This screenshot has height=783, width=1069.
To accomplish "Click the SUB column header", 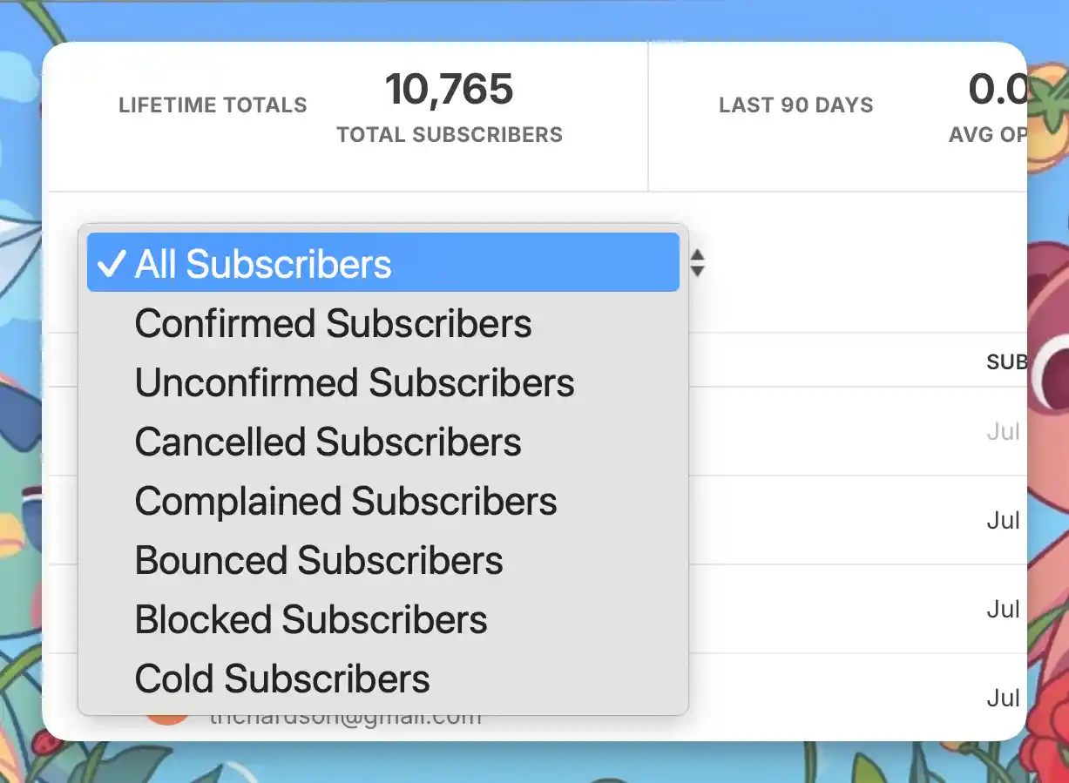I will point(1005,361).
